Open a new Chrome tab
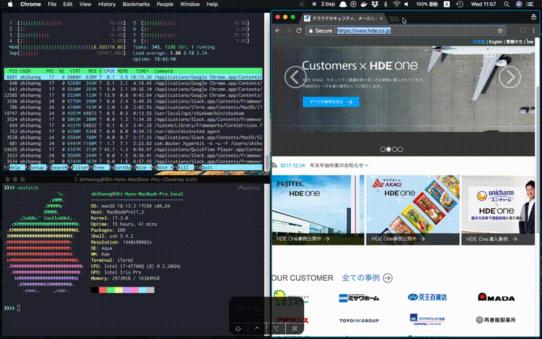This screenshot has height=339, width=542. click(394, 19)
